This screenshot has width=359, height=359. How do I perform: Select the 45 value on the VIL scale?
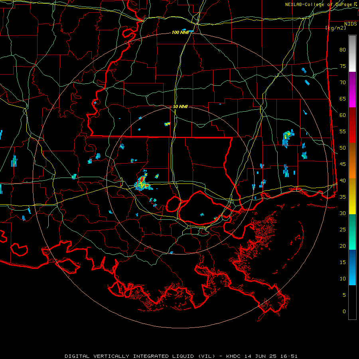click(343, 164)
